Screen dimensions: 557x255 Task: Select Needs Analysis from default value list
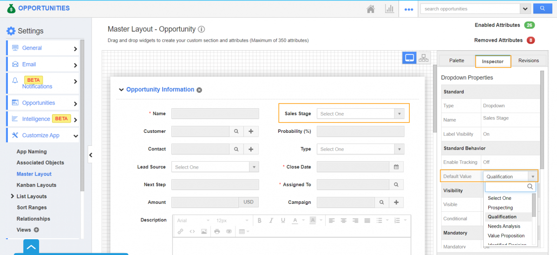[x=504, y=226]
